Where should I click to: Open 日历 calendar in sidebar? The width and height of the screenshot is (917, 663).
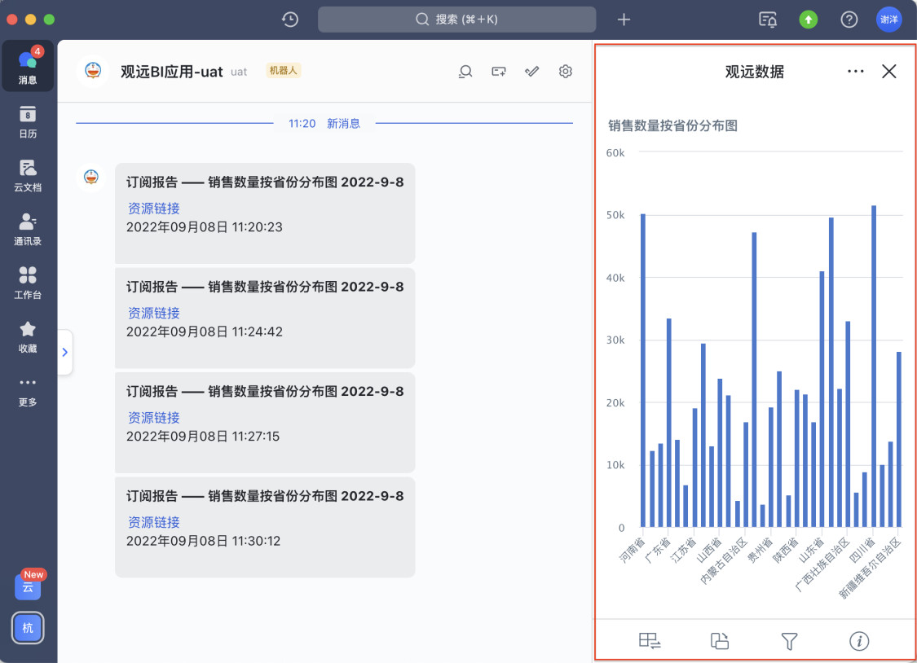pyautogui.click(x=28, y=121)
